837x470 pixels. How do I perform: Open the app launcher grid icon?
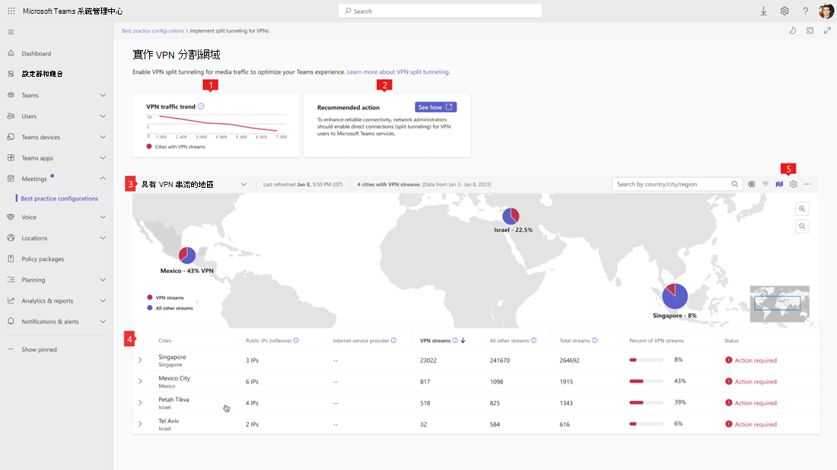11,11
